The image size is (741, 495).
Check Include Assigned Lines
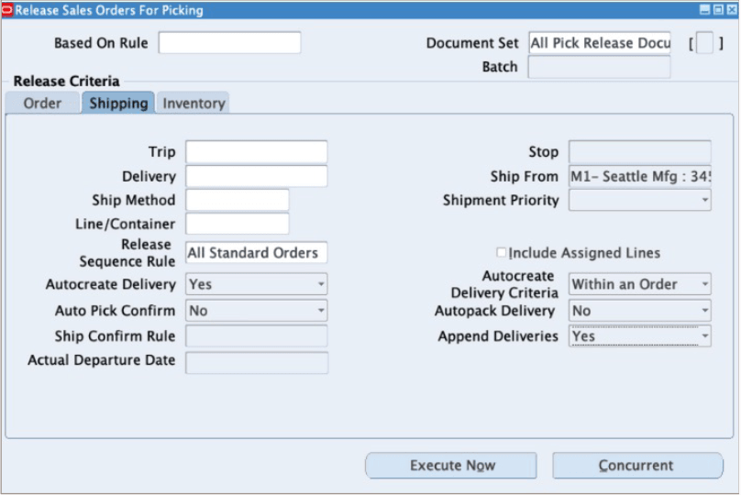click(x=501, y=252)
